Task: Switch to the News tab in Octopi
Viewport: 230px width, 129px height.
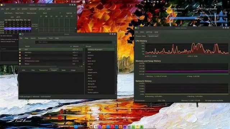Action: (x=64, y=70)
